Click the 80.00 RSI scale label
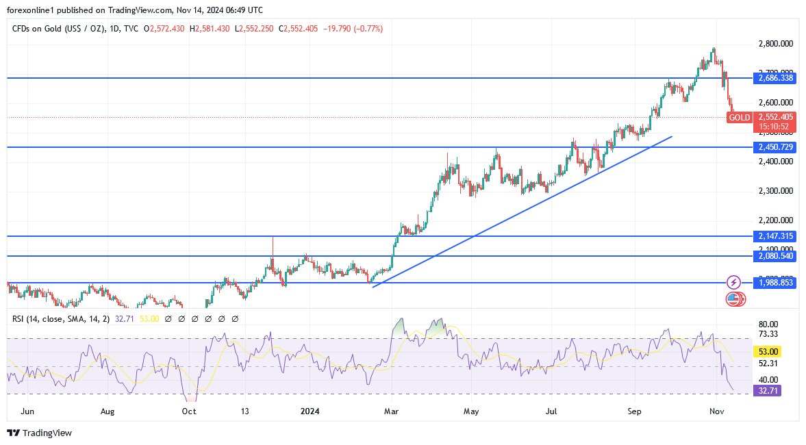Screen dimensions: 806x445 768,325
